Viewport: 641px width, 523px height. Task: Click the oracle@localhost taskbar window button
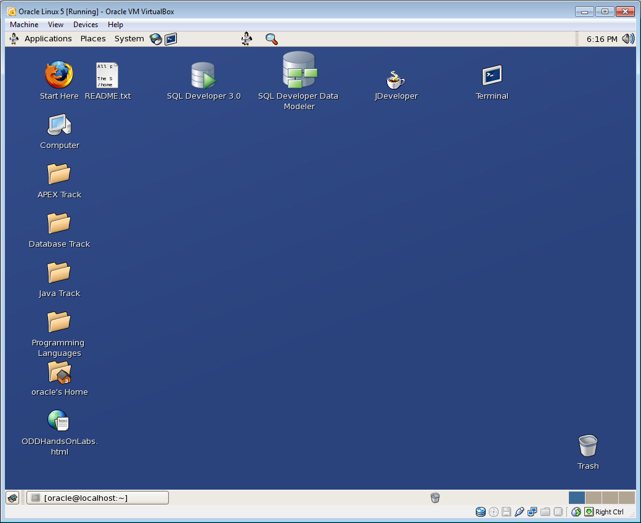(x=97, y=498)
